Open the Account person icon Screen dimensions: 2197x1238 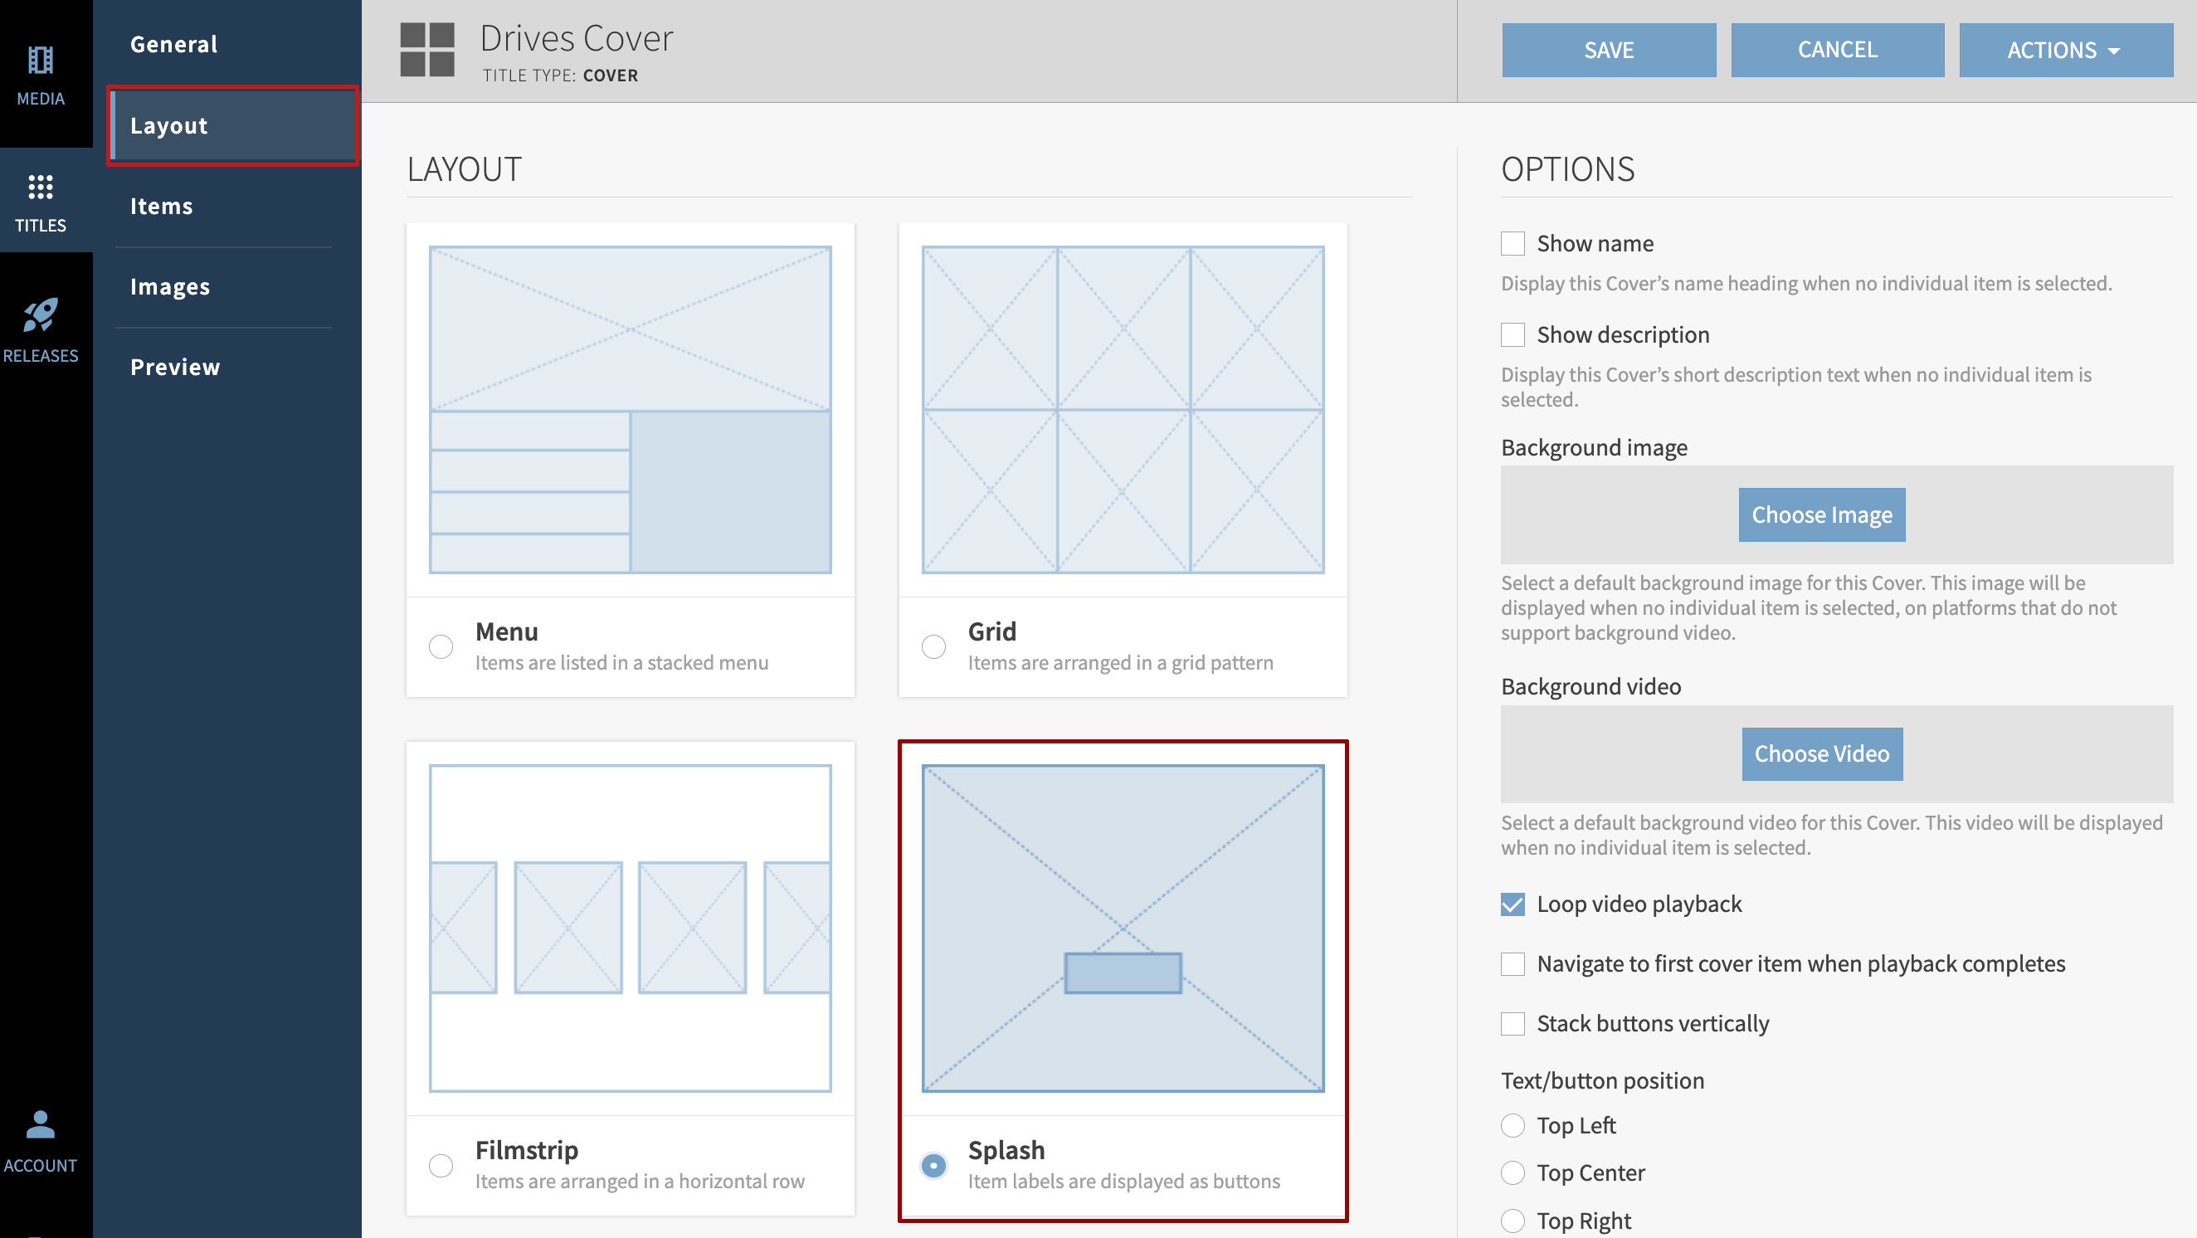coord(40,1124)
